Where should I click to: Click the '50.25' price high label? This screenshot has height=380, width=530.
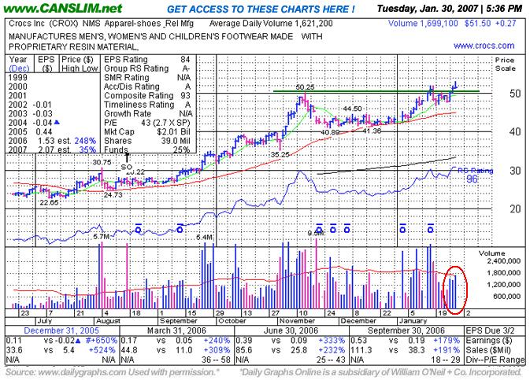[305, 87]
